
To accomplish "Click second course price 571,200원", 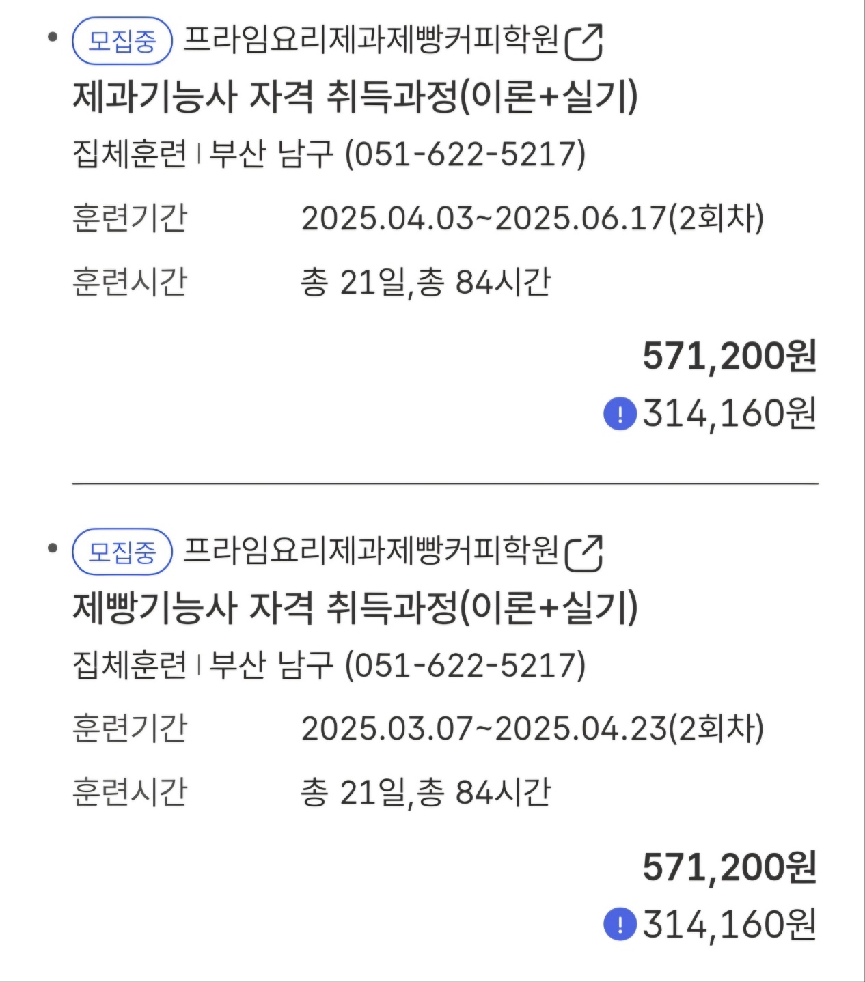I will coord(730,867).
